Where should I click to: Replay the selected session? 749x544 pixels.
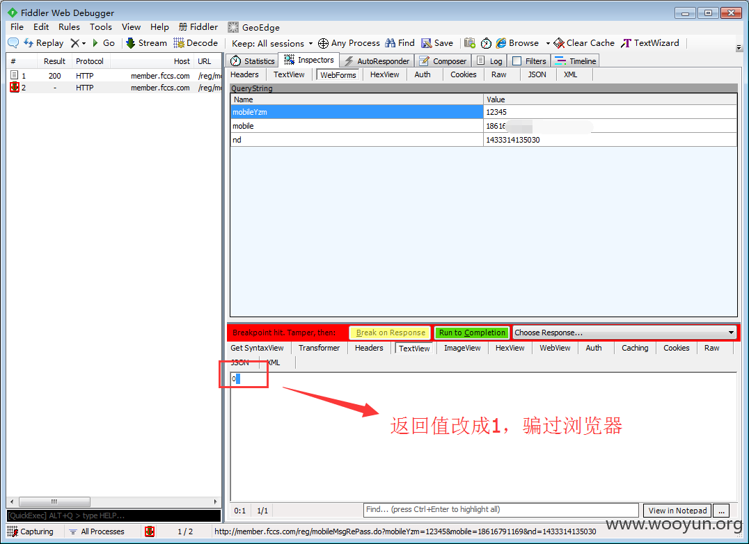coord(43,43)
